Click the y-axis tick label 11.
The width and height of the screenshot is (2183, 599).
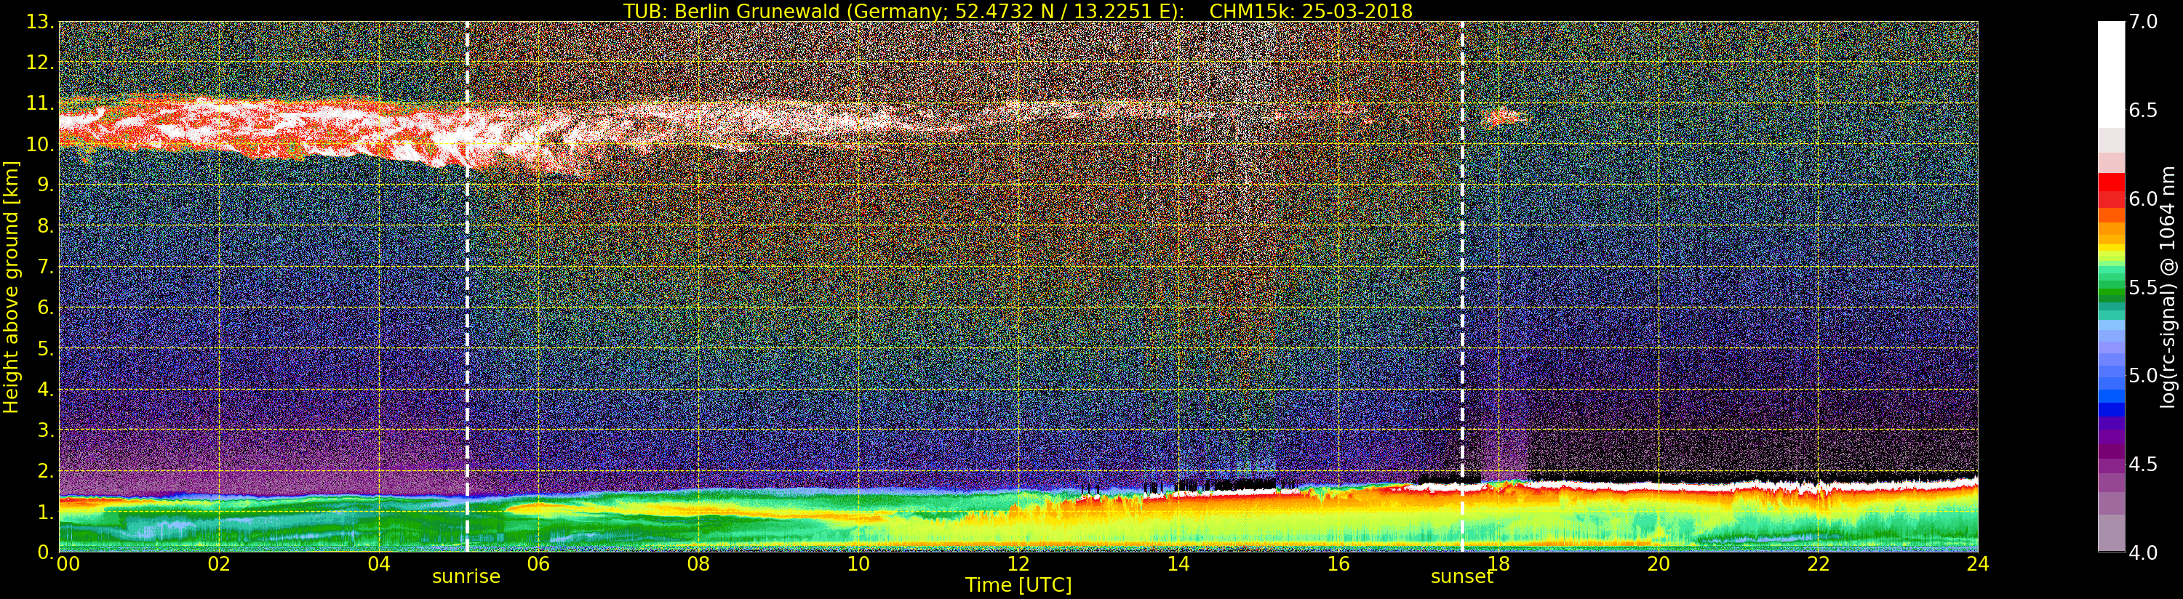point(41,103)
